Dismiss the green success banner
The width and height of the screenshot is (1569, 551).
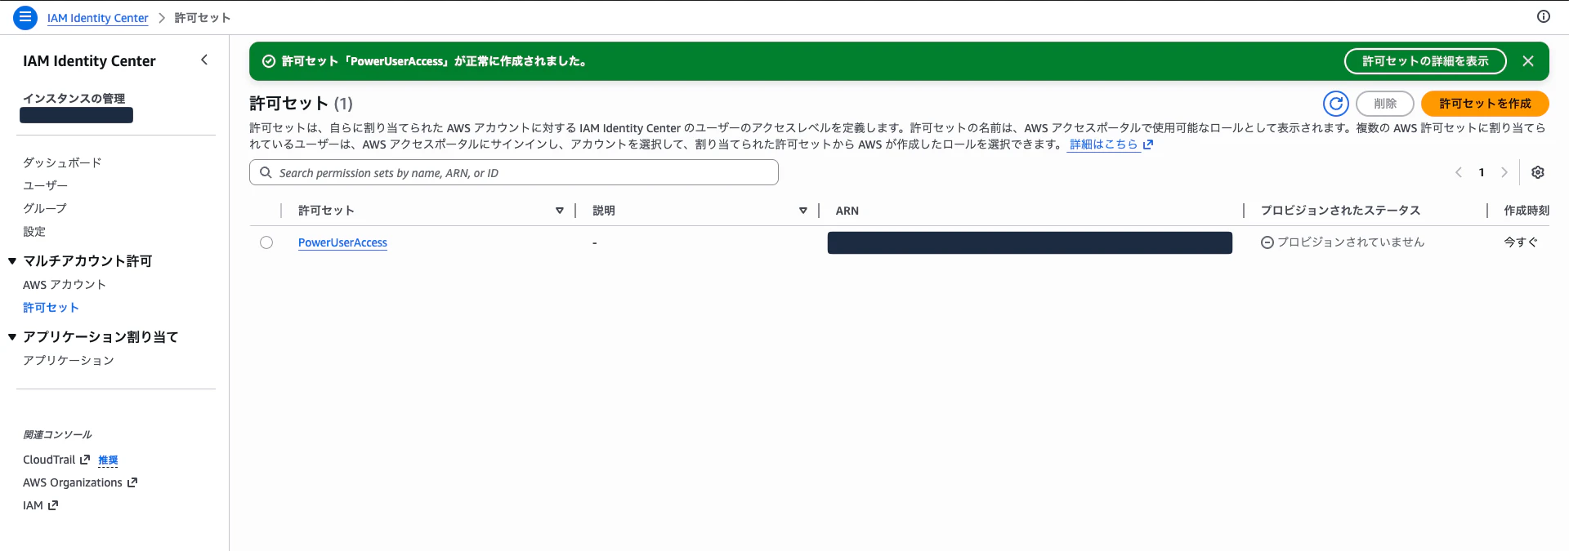coord(1528,61)
